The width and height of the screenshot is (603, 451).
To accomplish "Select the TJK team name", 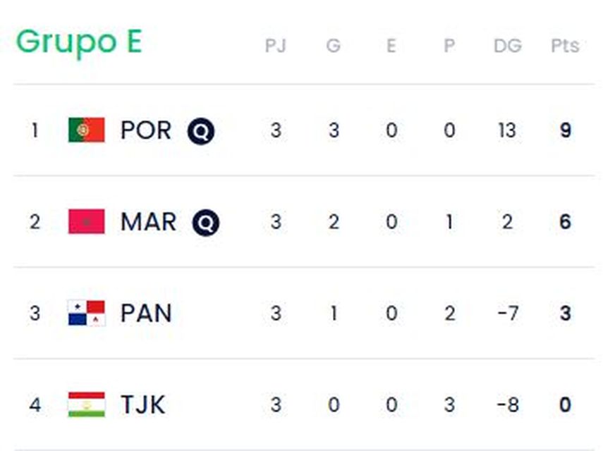I will coord(143,405).
